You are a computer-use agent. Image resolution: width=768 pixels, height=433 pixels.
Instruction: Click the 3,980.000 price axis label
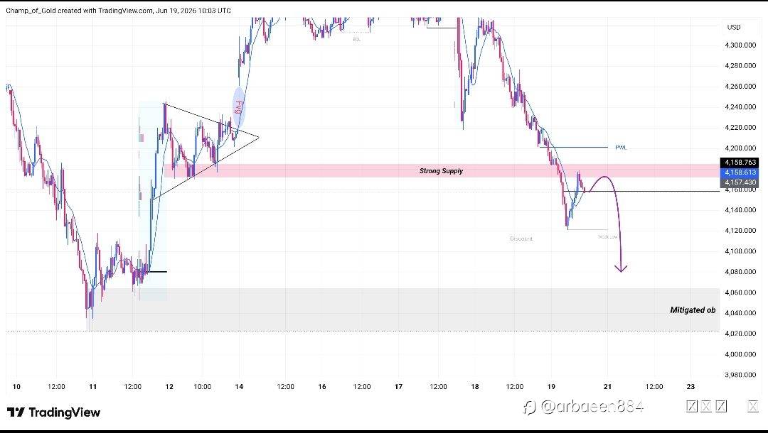740,375
